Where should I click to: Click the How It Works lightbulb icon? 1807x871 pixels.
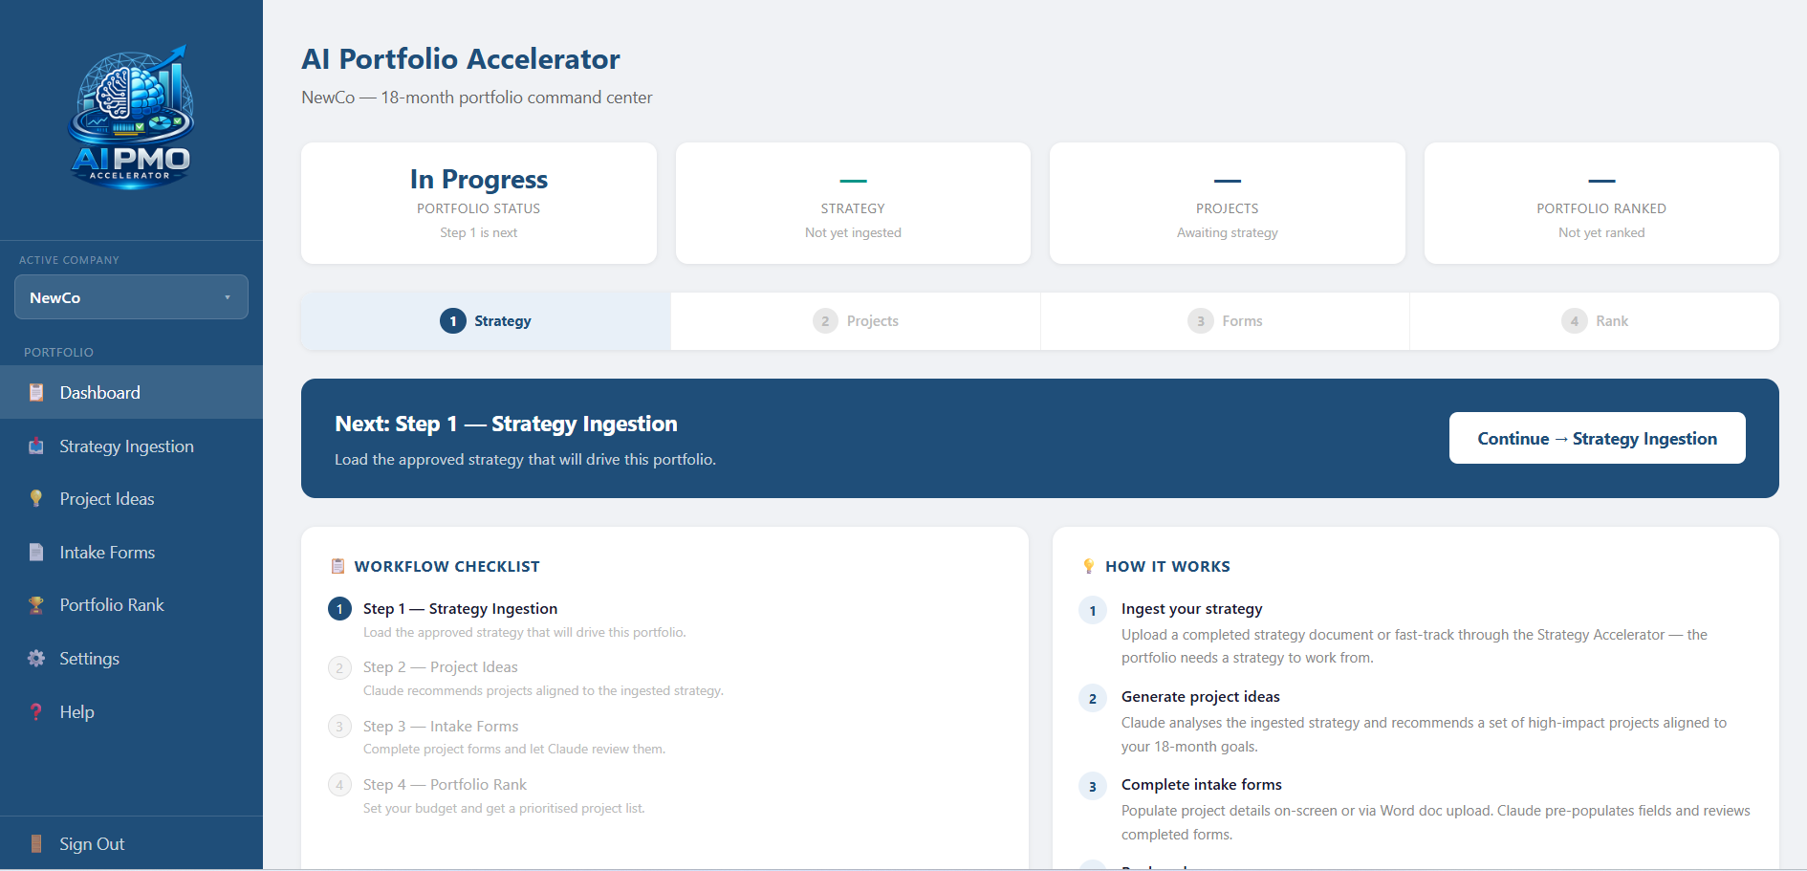(x=1090, y=565)
